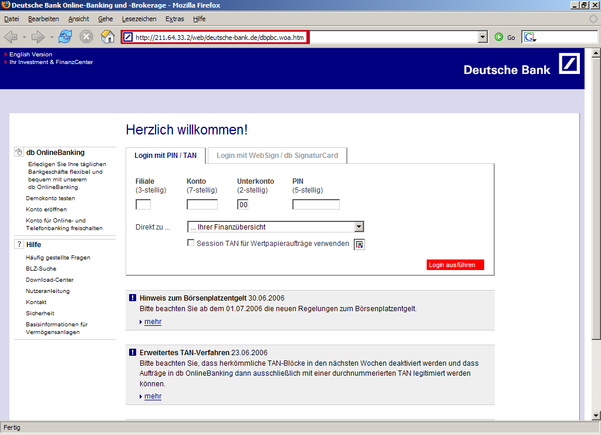Reload the page with the refresh icon
This screenshot has height=435, width=601.
(x=65, y=37)
